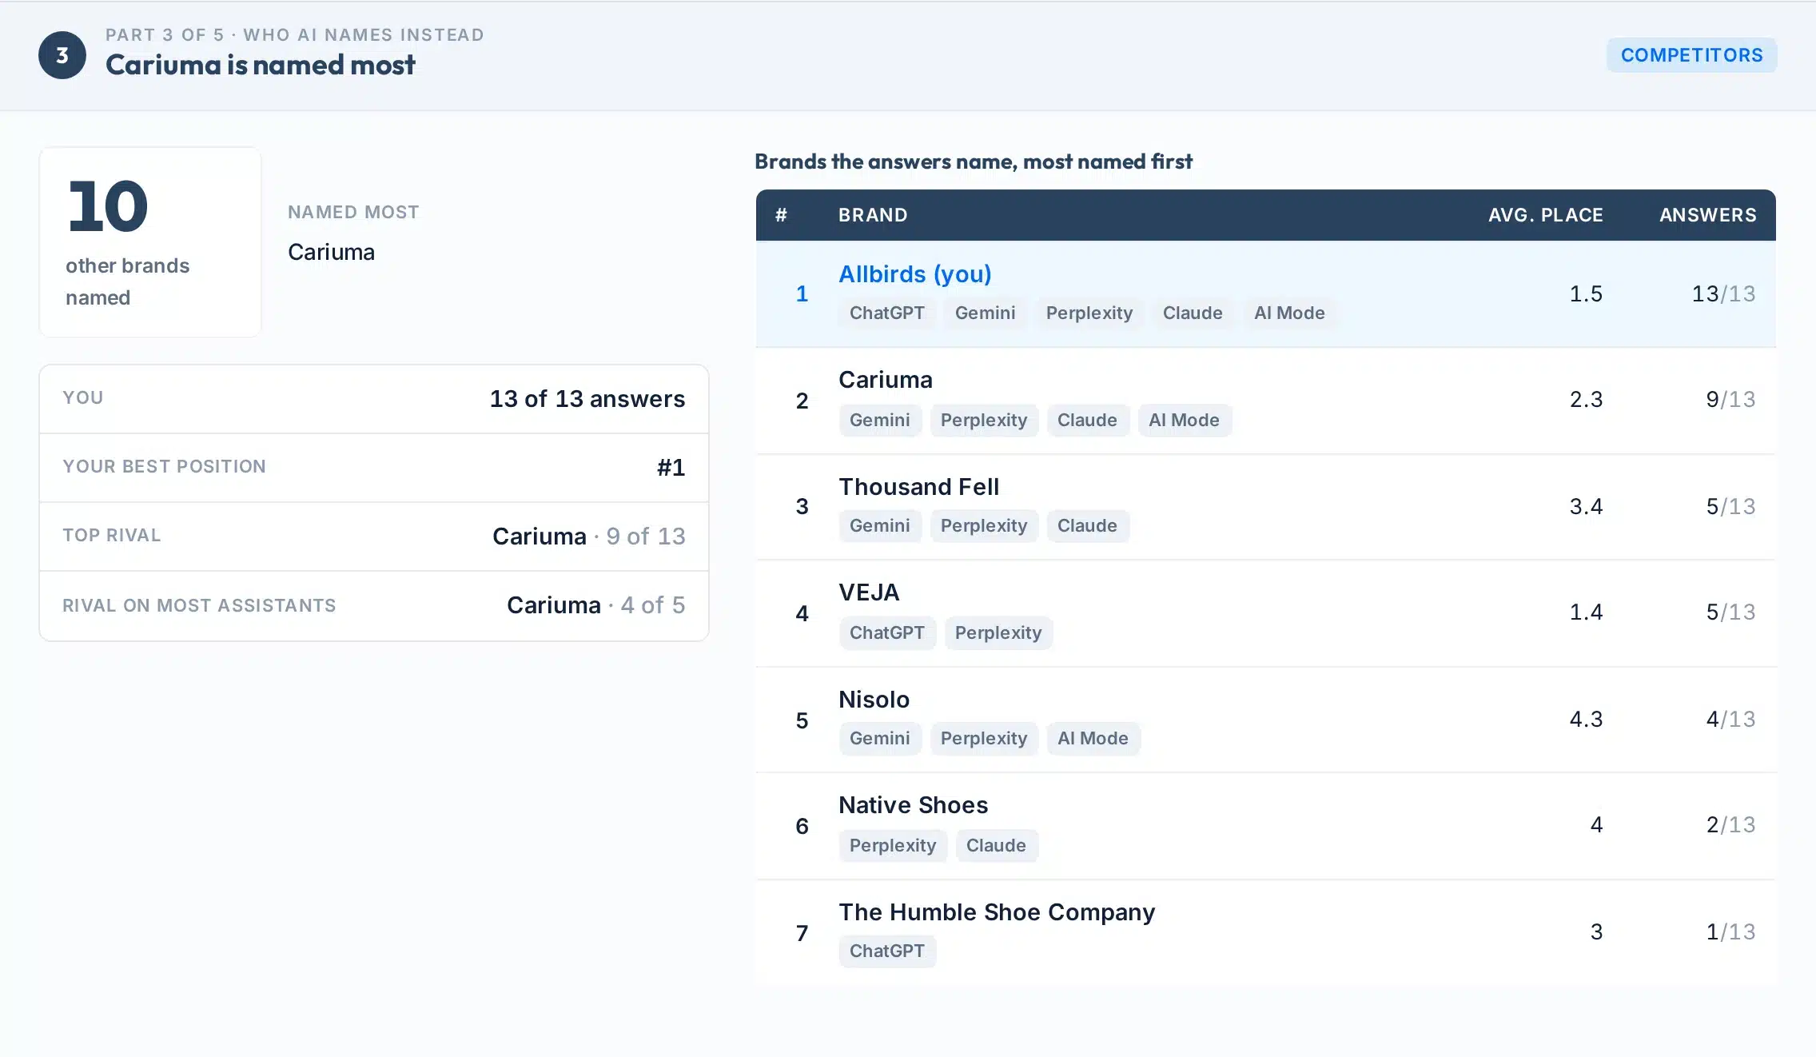Select Claude tag under Native Shoes
Image resolution: width=1816 pixels, height=1057 pixels.
click(x=996, y=846)
